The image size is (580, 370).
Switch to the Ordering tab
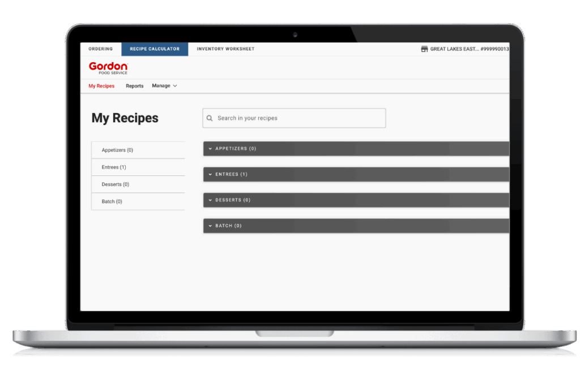(x=101, y=49)
